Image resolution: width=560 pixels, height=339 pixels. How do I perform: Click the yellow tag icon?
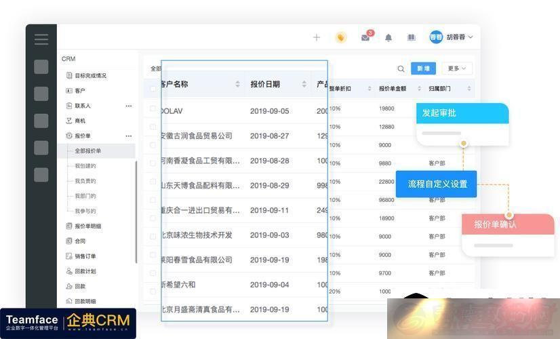click(341, 37)
